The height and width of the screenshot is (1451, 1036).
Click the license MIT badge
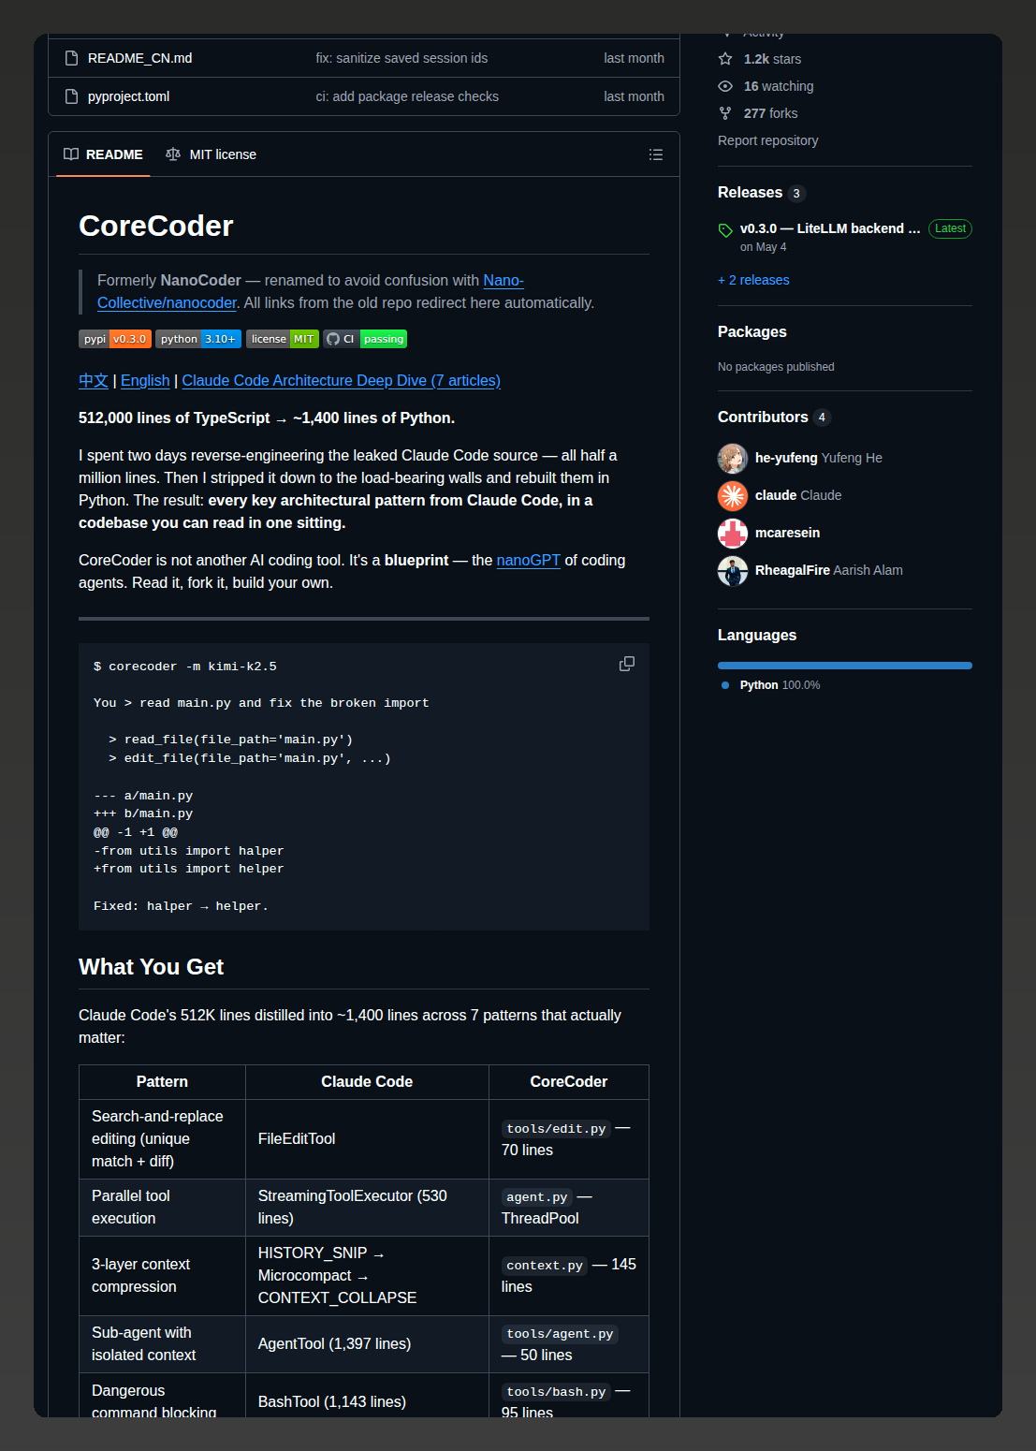[x=283, y=339]
